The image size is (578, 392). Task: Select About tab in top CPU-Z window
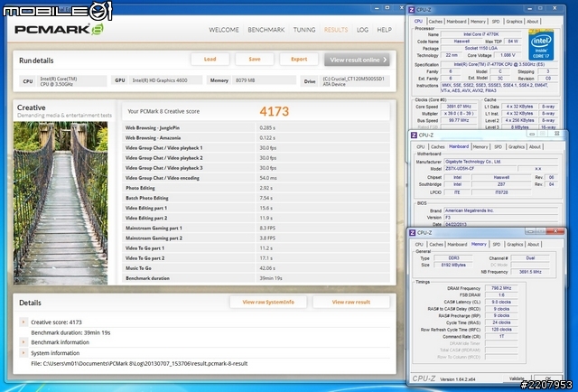533,22
